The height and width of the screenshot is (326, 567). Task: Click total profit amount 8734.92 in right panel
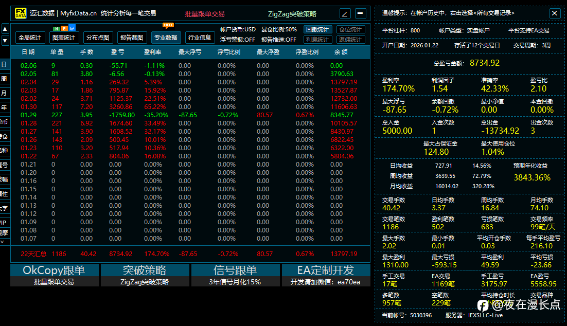pyautogui.click(x=485, y=63)
